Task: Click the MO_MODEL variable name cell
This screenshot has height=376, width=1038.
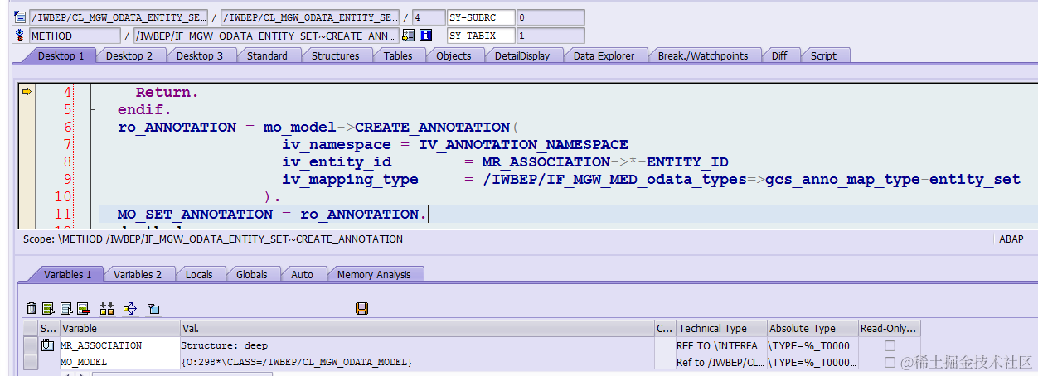Action: click(x=119, y=362)
